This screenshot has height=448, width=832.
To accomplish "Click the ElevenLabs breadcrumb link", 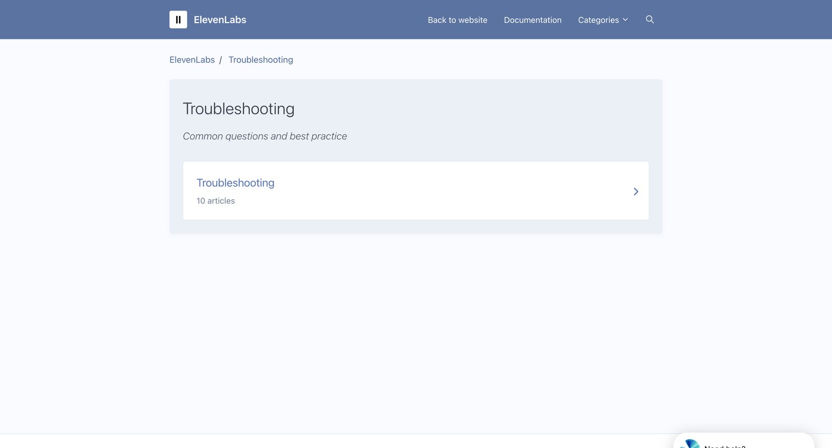I will pyautogui.click(x=192, y=59).
